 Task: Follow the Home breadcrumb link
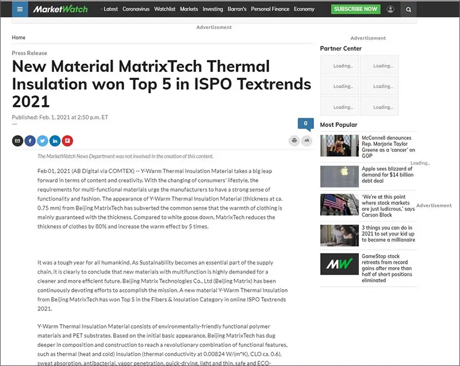pos(19,37)
